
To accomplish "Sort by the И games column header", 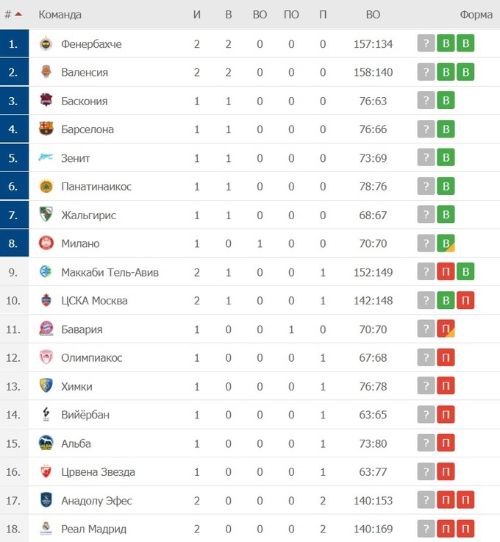I will click(x=197, y=15).
